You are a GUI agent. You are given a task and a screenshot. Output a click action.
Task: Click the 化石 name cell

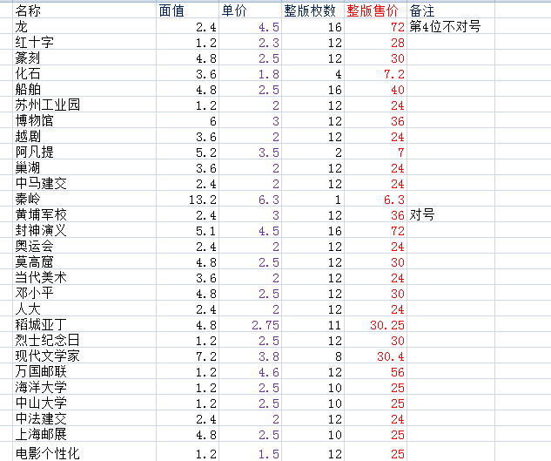coord(84,73)
